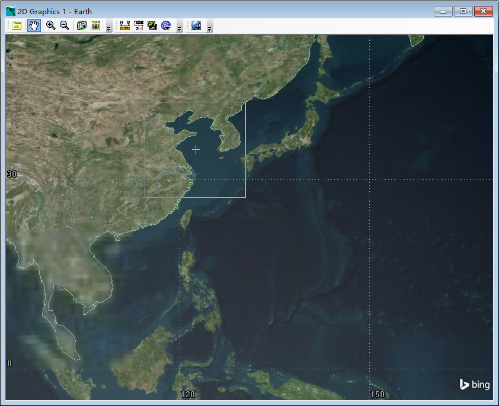
Task: Deselect the highlighted pan mode
Action: coord(34,25)
